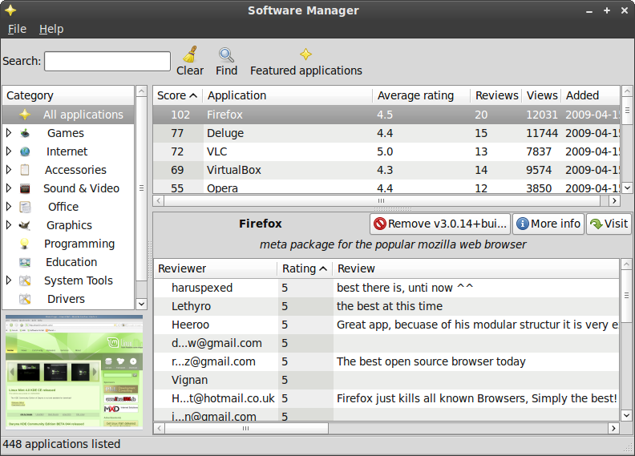Sort reviews by Reviewer column

[216, 268]
